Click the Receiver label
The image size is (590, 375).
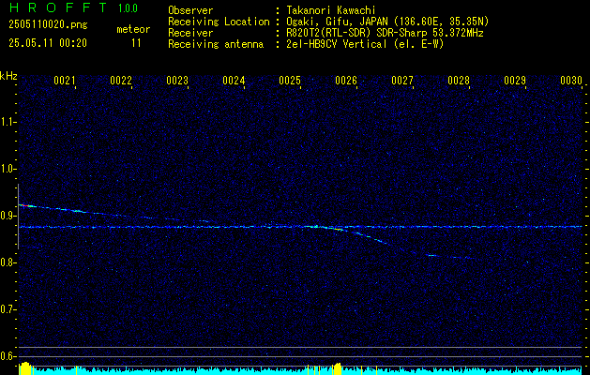pyautogui.click(x=190, y=33)
